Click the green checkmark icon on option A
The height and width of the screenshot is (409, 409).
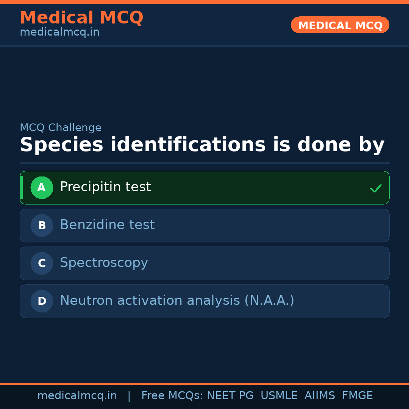[x=376, y=187]
